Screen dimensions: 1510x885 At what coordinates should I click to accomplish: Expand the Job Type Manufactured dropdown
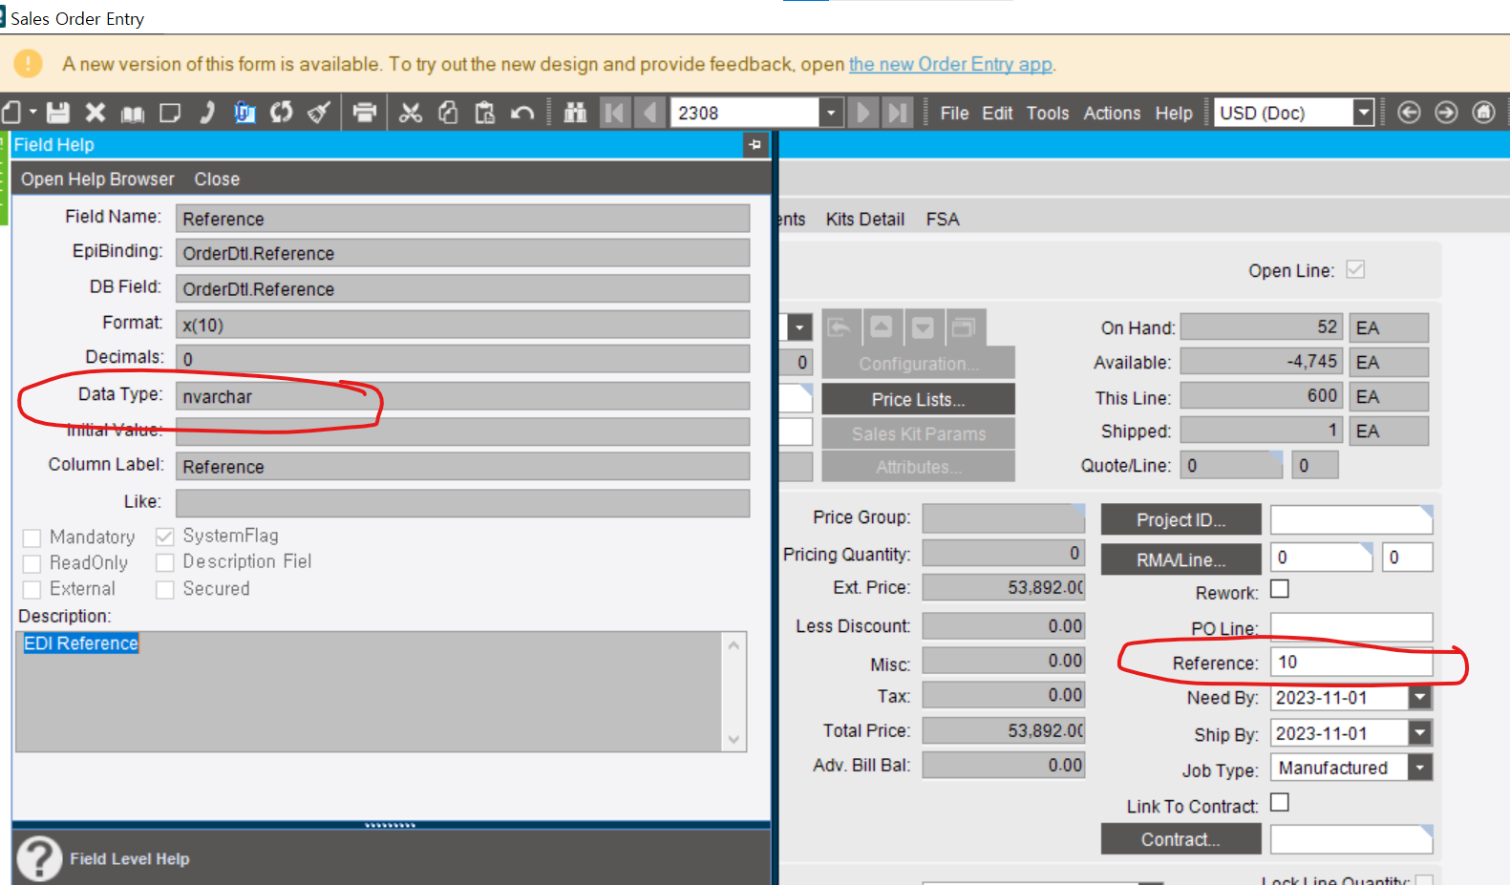click(1420, 768)
